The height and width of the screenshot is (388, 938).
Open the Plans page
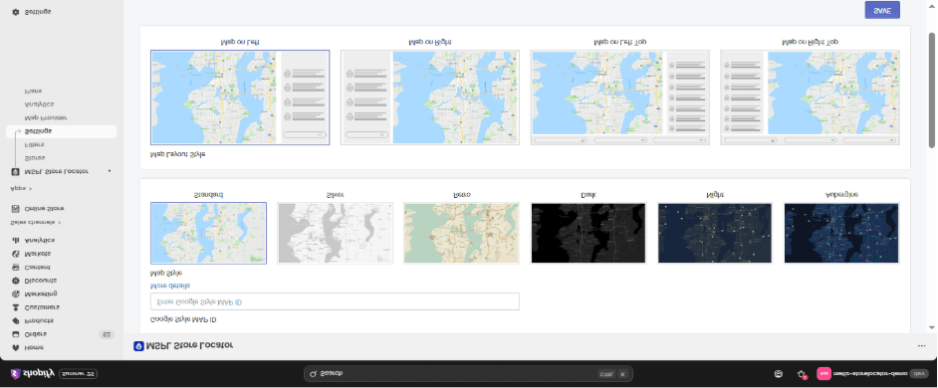coord(33,91)
